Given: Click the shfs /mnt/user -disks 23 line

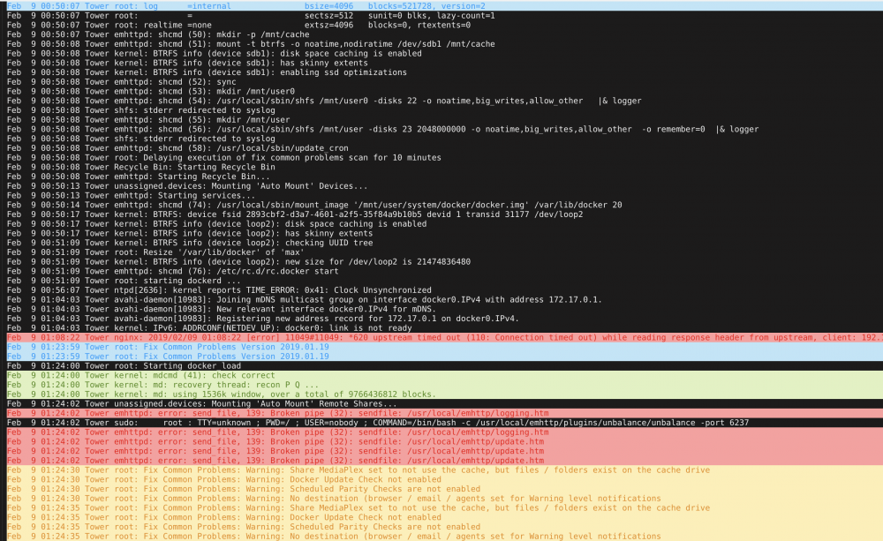Looking at the screenshot, I should [383, 129].
